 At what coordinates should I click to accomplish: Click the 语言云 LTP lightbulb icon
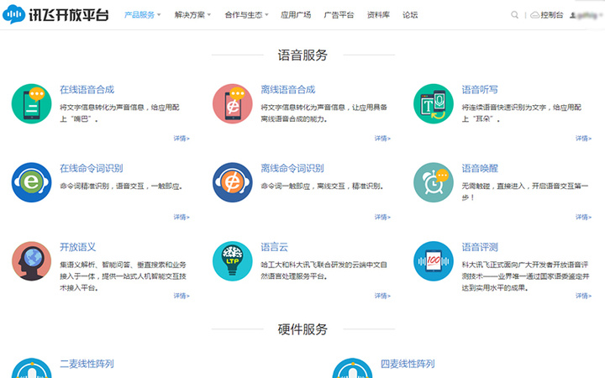click(233, 261)
